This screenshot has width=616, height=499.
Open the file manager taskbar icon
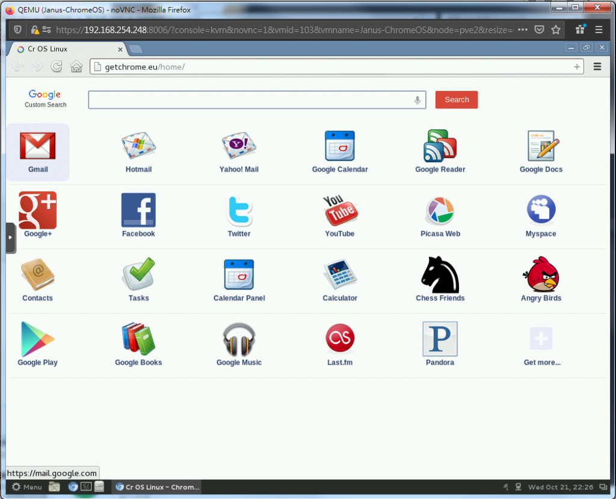point(54,487)
